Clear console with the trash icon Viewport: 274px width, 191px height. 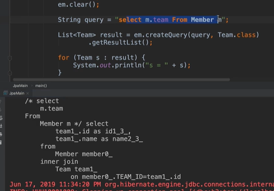[x=1, y=142]
